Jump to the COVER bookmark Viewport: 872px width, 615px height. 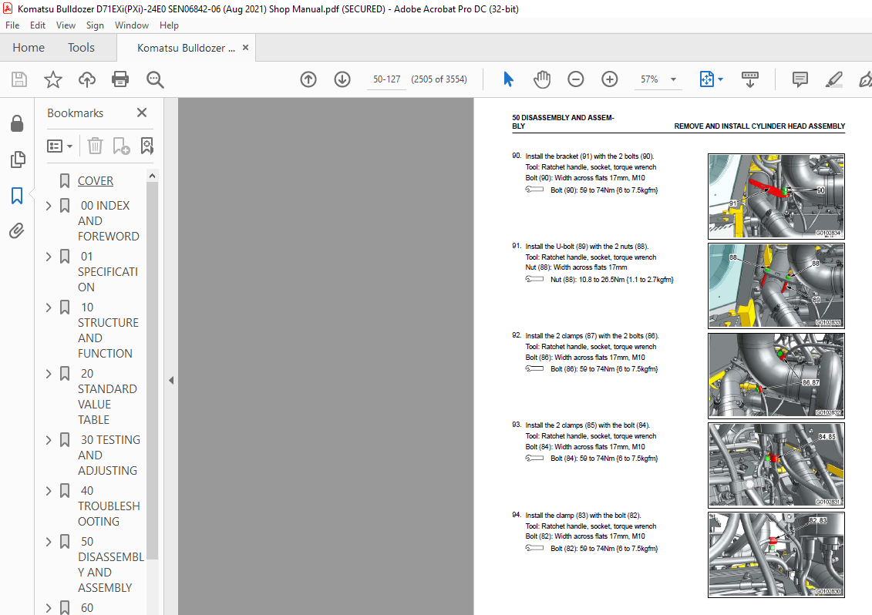(x=96, y=180)
